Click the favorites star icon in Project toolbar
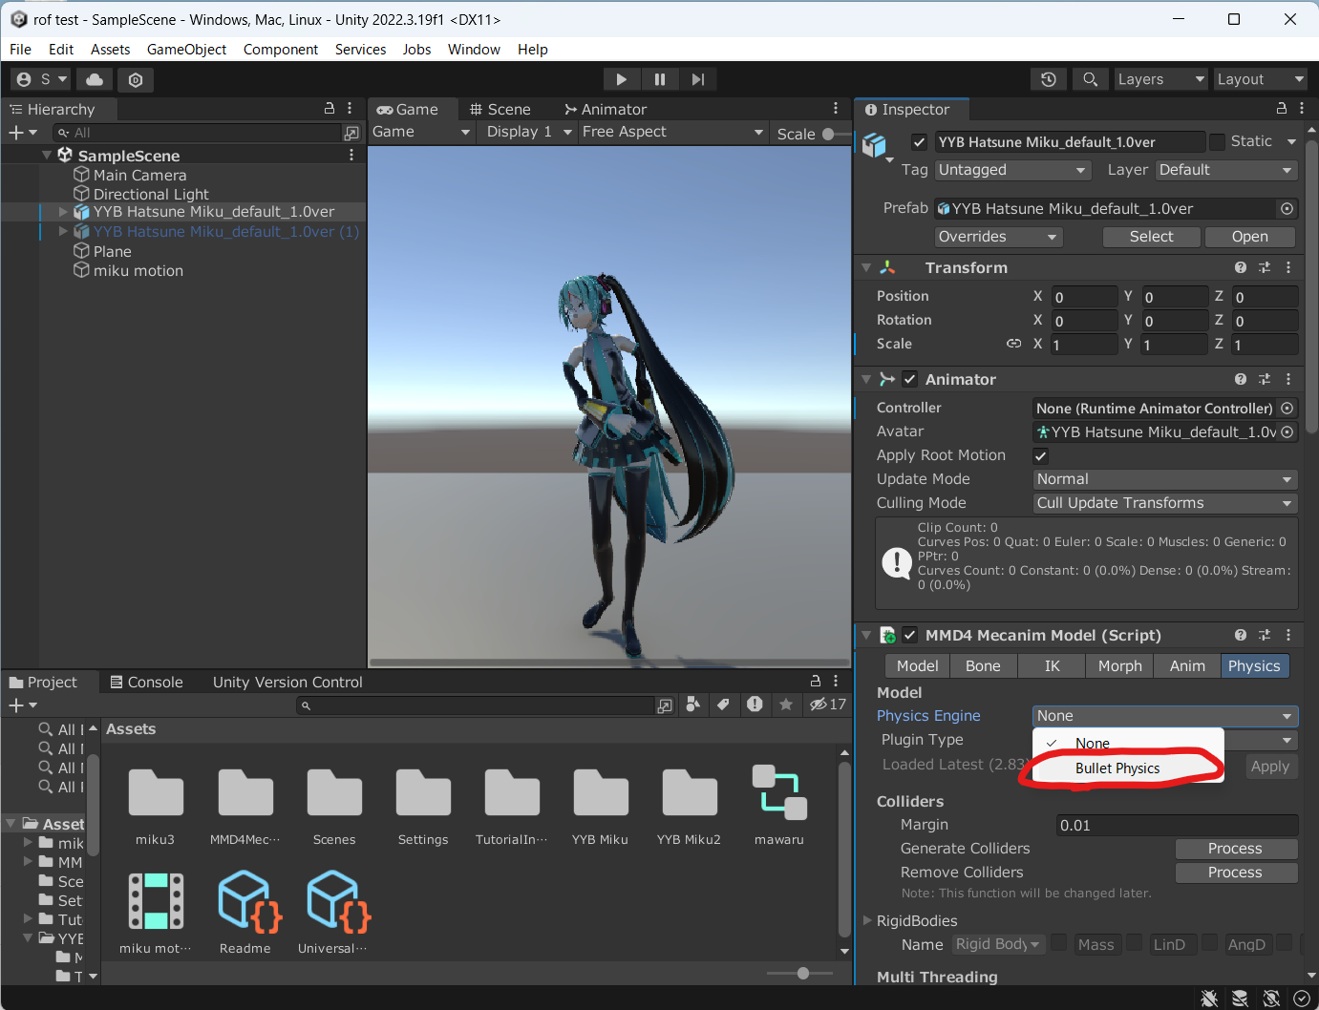Screen dimensions: 1319x1010 786,705
